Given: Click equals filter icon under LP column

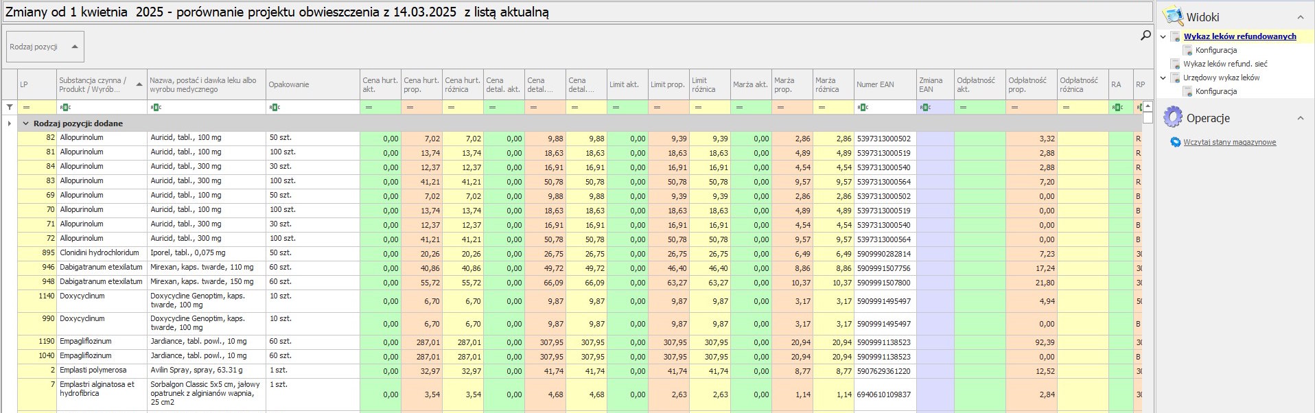Looking at the screenshot, I should click(x=27, y=107).
